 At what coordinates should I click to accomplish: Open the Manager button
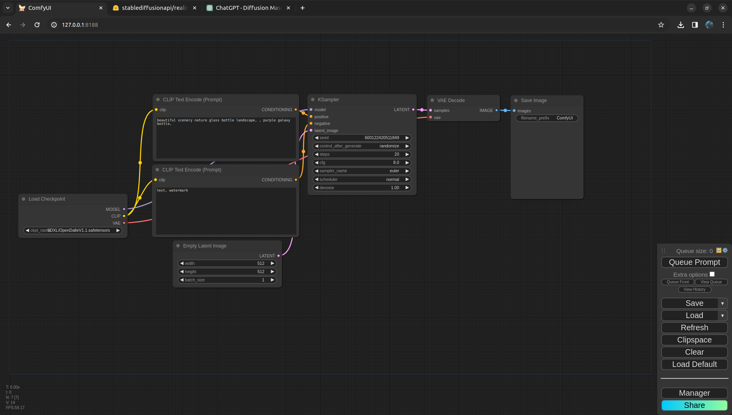point(694,393)
